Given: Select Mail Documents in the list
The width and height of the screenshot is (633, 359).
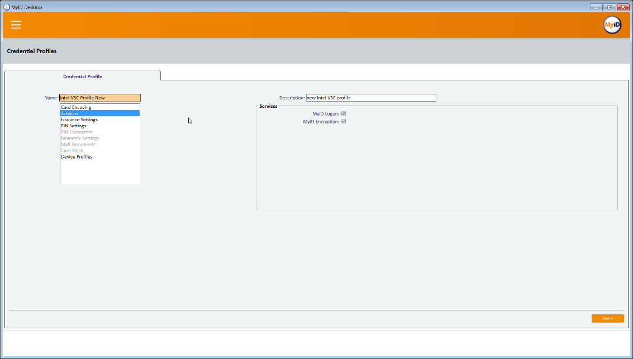Looking at the screenshot, I should click(x=99, y=145).
